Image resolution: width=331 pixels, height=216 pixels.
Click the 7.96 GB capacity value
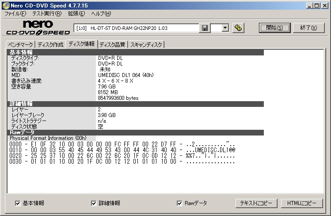click(x=107, y=87)
